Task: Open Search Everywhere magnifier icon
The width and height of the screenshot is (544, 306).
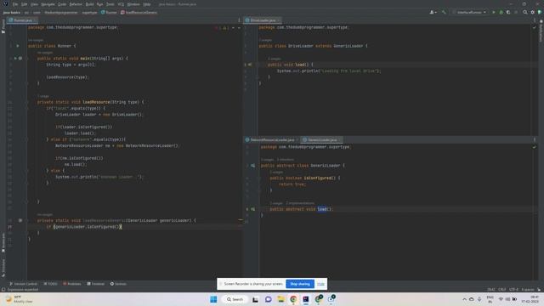Action: [525, 12]
